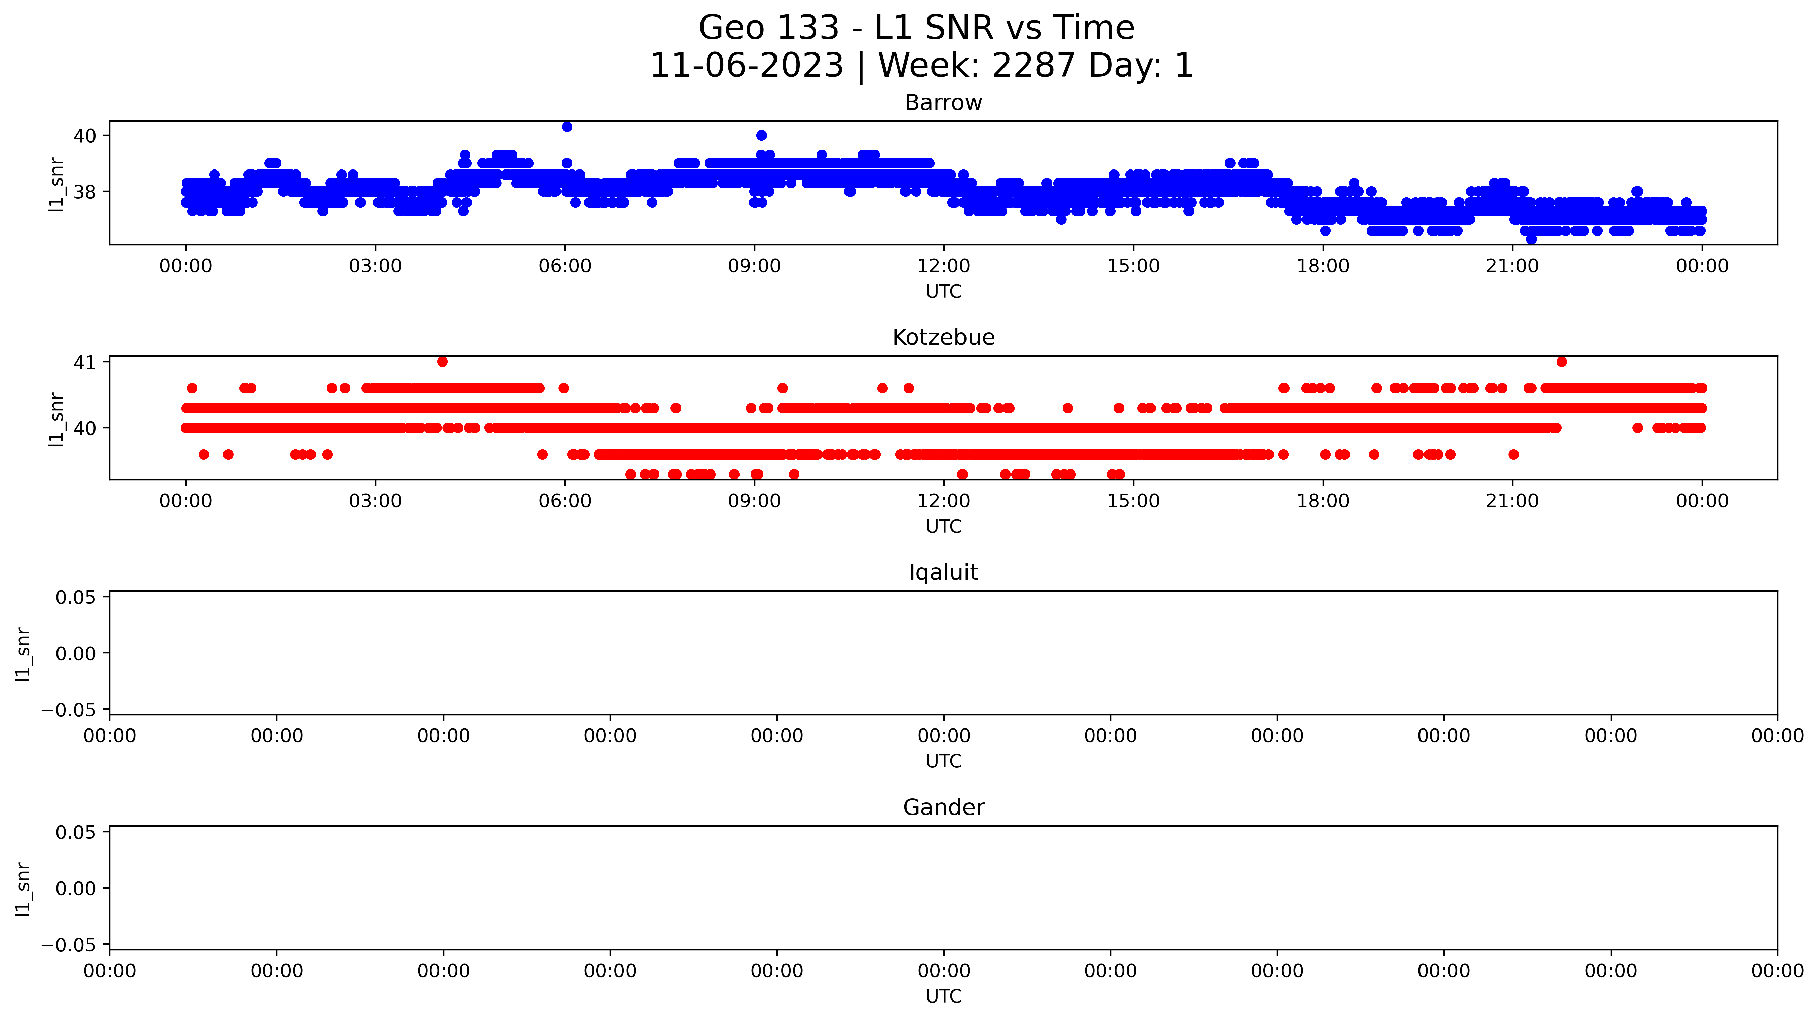Viewport: 1818px width, 1020px height.
Task: Select the 'Kotzebue' subplot title
Action: [x=943, y=337]
